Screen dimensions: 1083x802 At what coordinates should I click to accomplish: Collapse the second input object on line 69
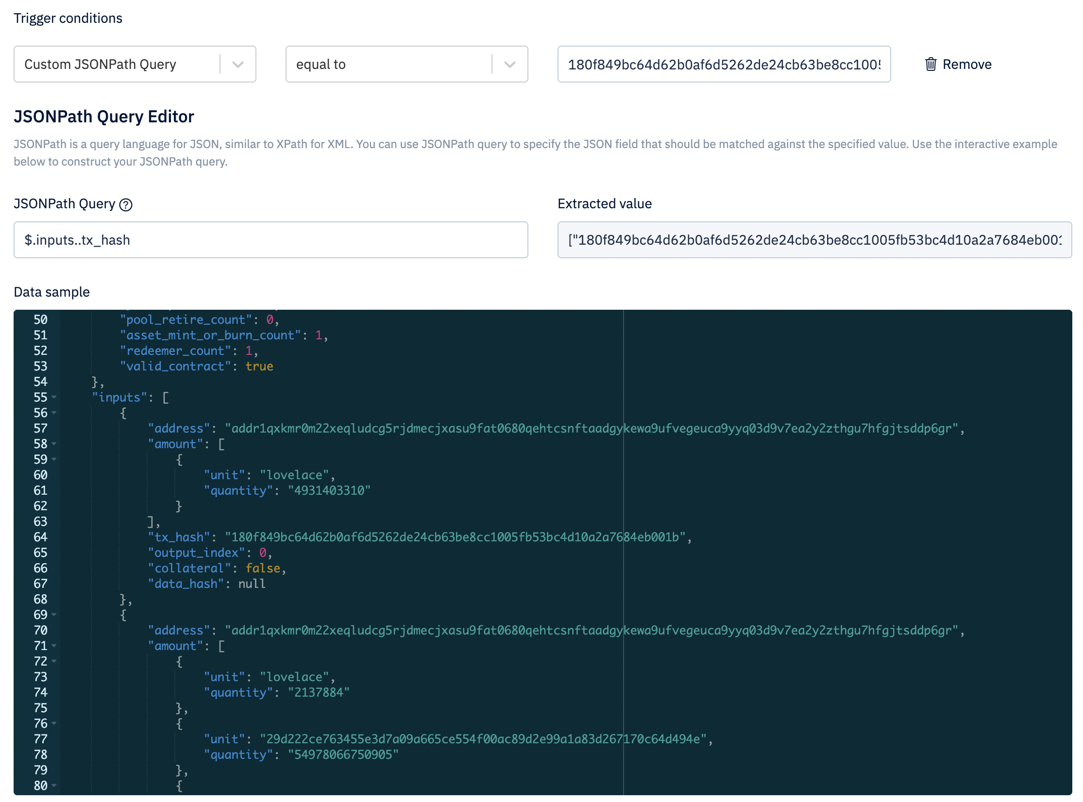tap(54, 615)
